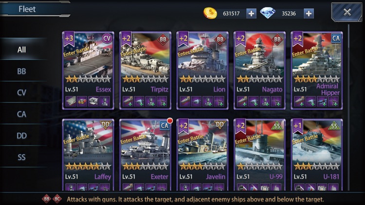Image resolution: width=365 pixels, height=205 pixels.
Task: Open the Nagato battleship card
Action: [259, 70]
